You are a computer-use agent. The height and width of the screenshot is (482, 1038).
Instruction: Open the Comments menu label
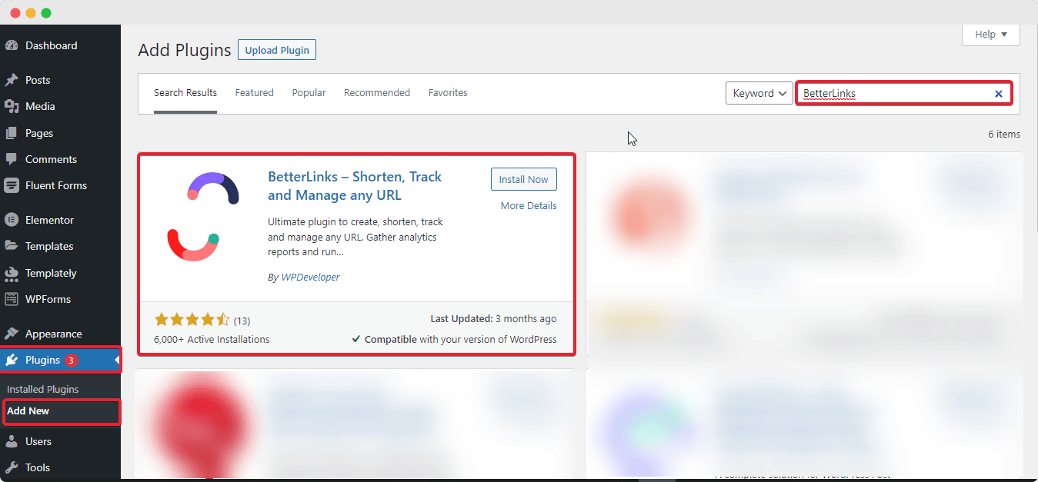[51, 159]
